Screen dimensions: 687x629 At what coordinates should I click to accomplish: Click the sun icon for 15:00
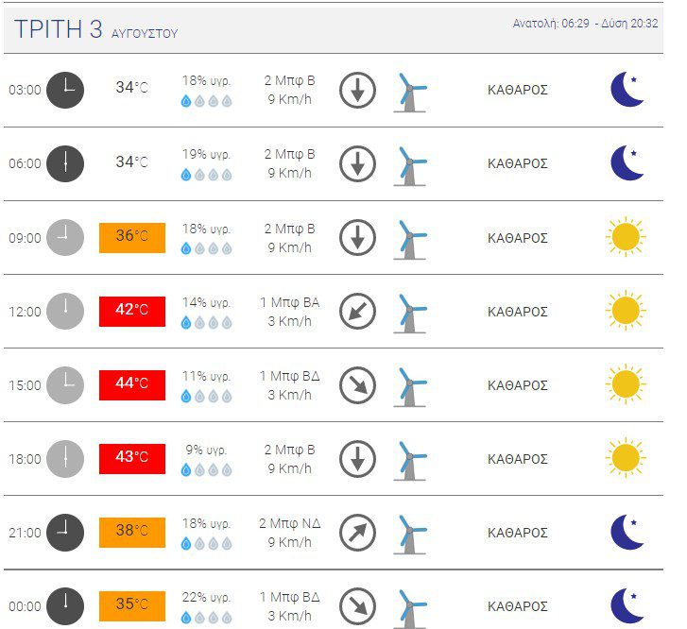pos(626,383)
